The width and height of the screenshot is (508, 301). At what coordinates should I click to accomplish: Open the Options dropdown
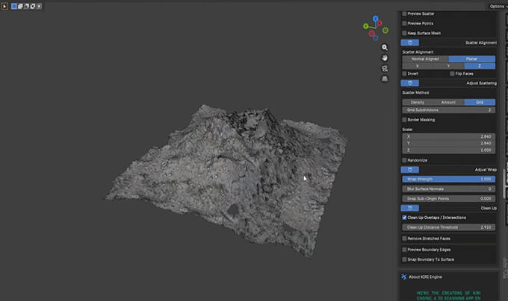498,6
